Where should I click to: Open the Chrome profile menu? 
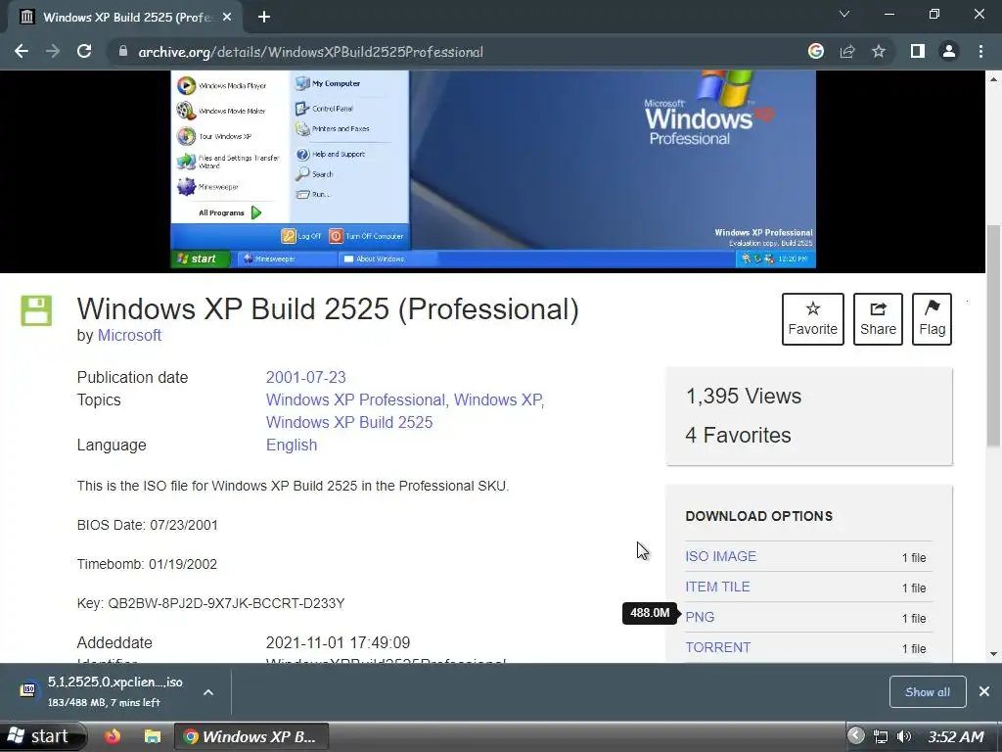coord(949,51)
